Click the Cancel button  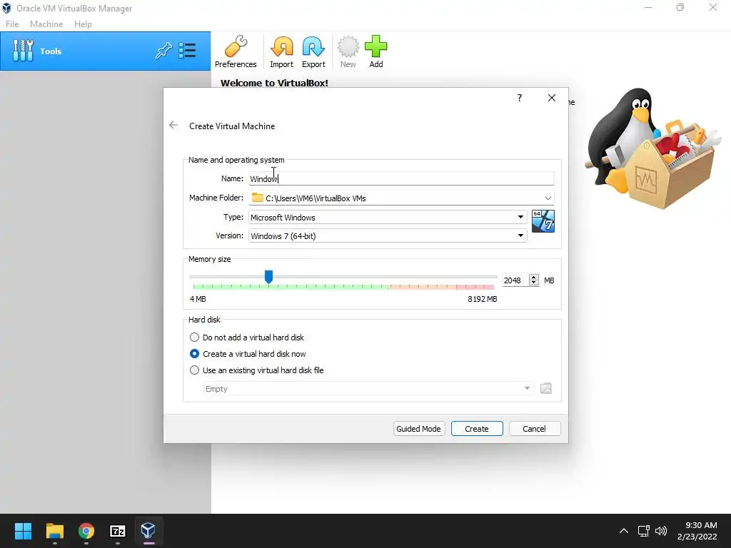(x=534, y=429)
